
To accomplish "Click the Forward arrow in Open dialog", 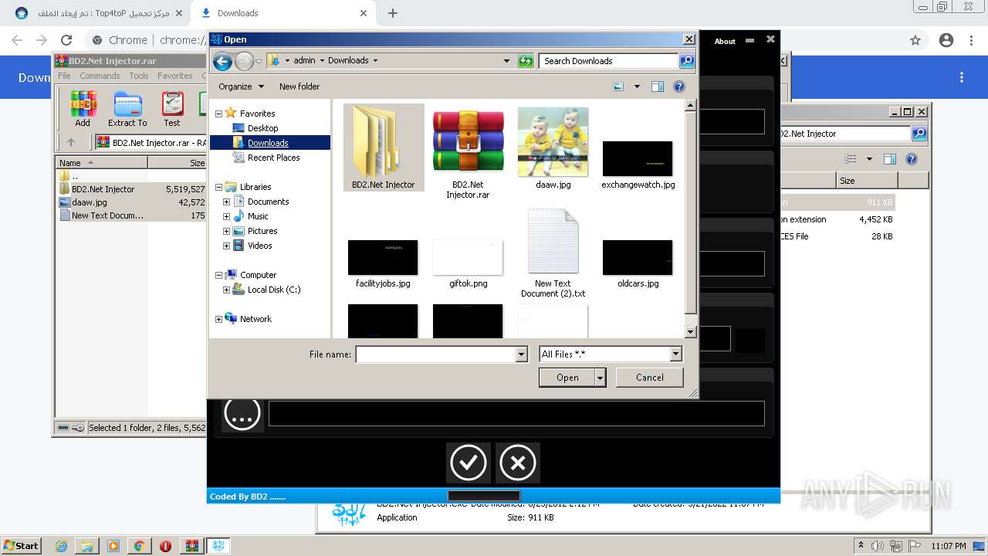I will coord(244,61).
